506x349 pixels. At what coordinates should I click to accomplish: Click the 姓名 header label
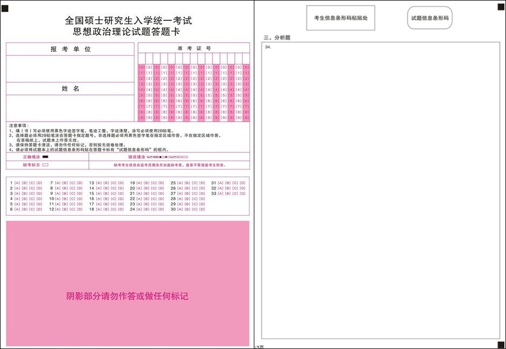pos(70,88)
